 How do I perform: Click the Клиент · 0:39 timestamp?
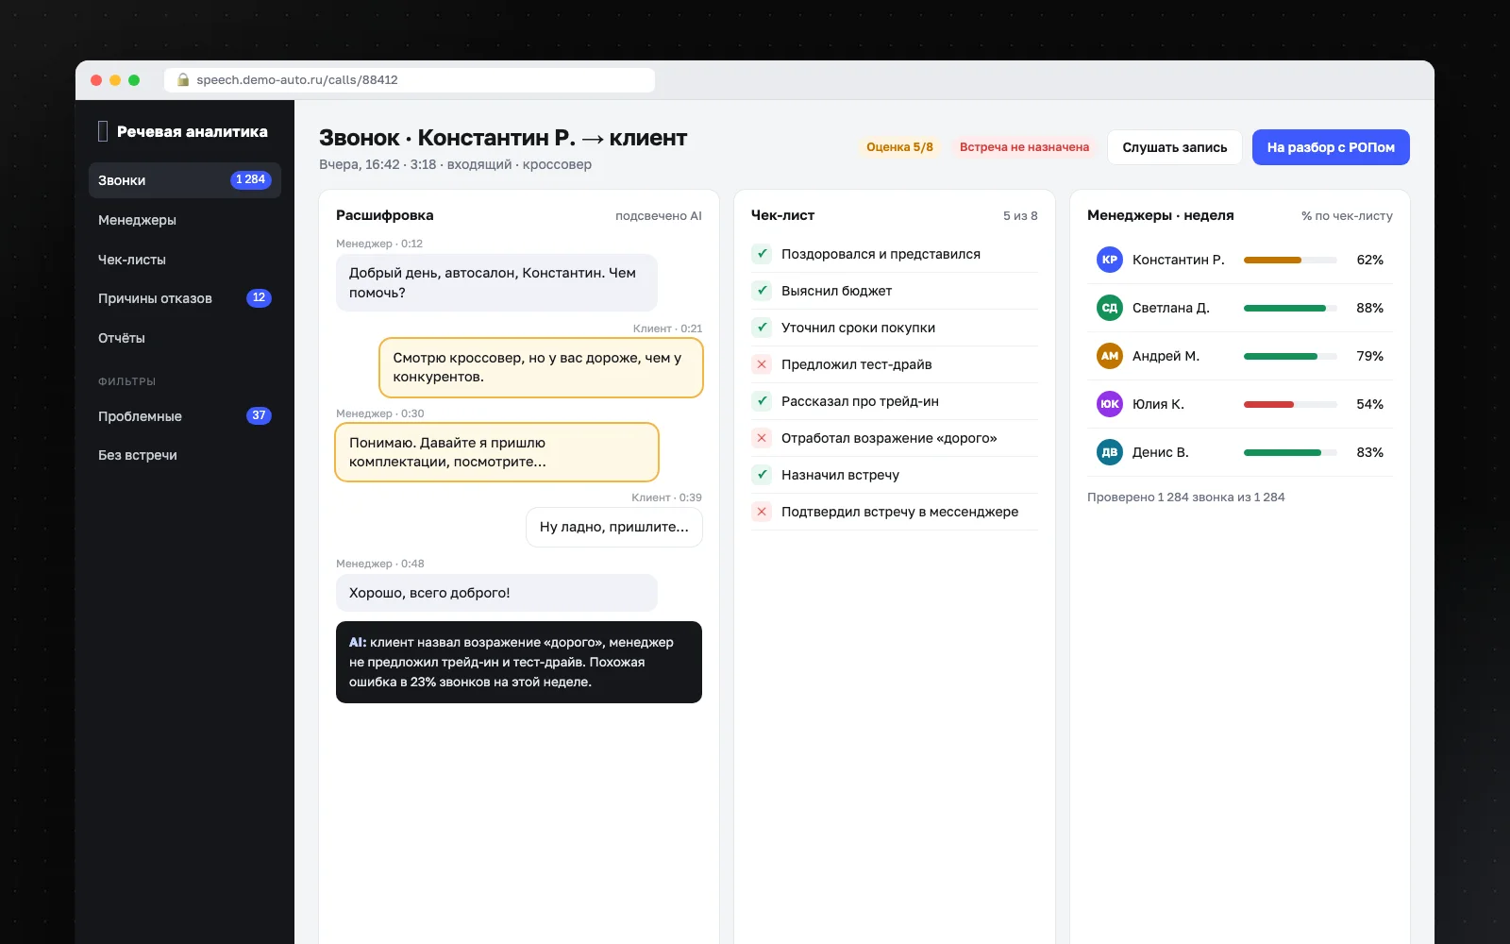coord(666,497)
